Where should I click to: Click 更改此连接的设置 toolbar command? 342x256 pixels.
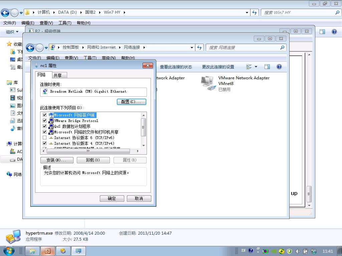pos(218,67)
